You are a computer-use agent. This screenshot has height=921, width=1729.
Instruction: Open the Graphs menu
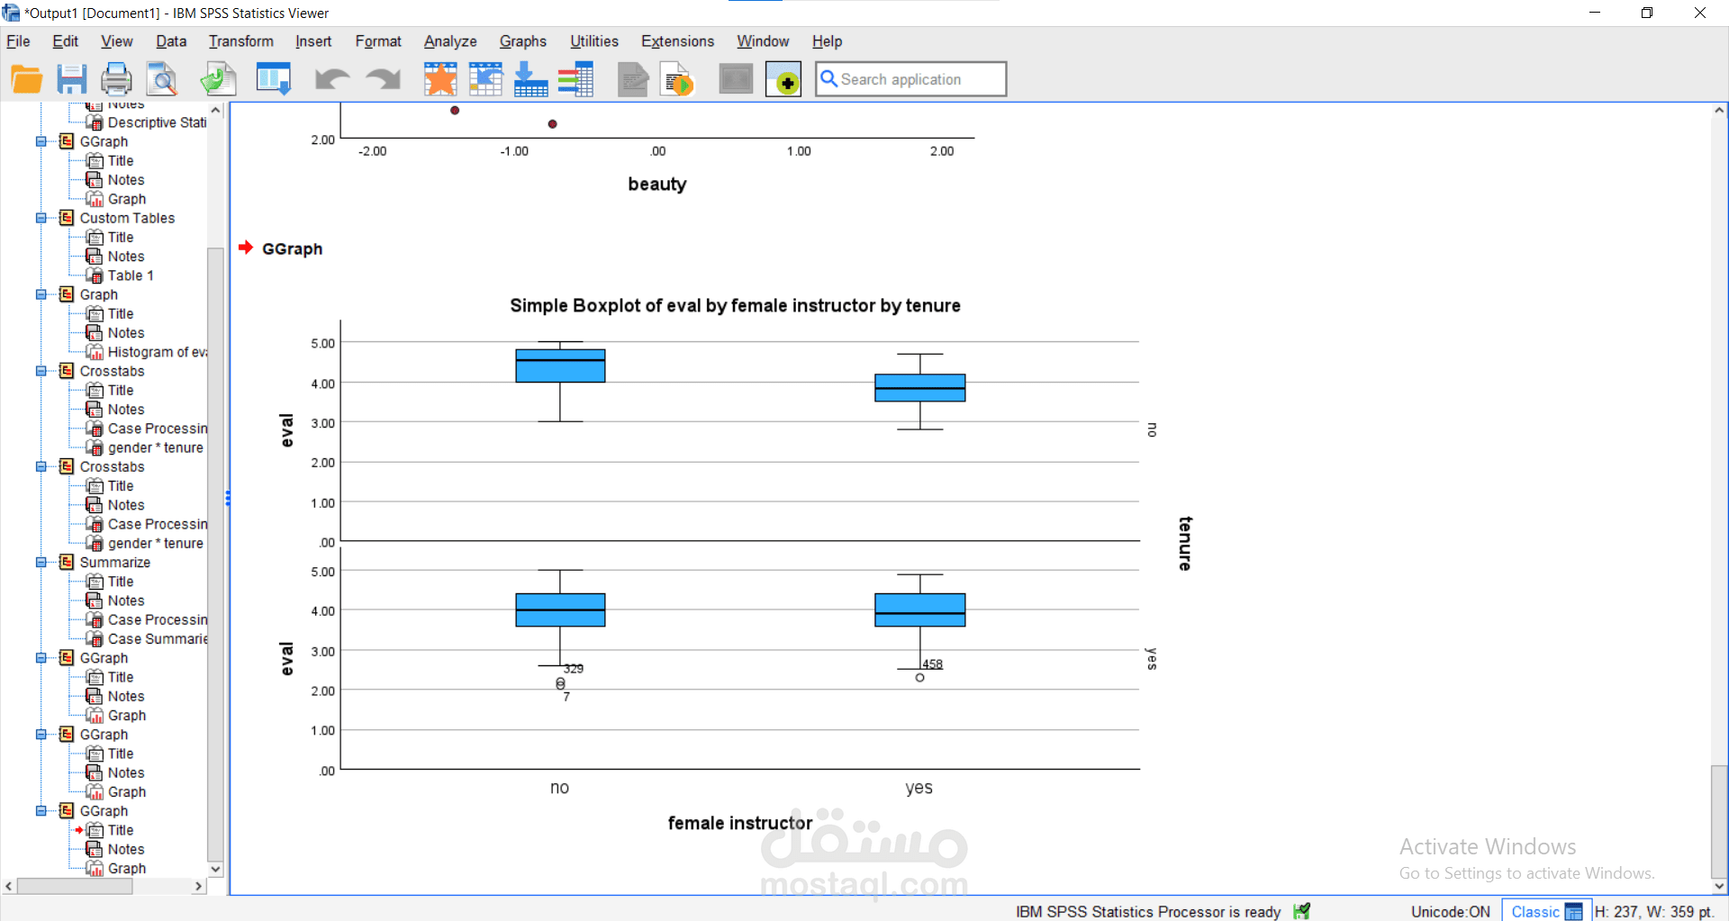coord(523,41)
